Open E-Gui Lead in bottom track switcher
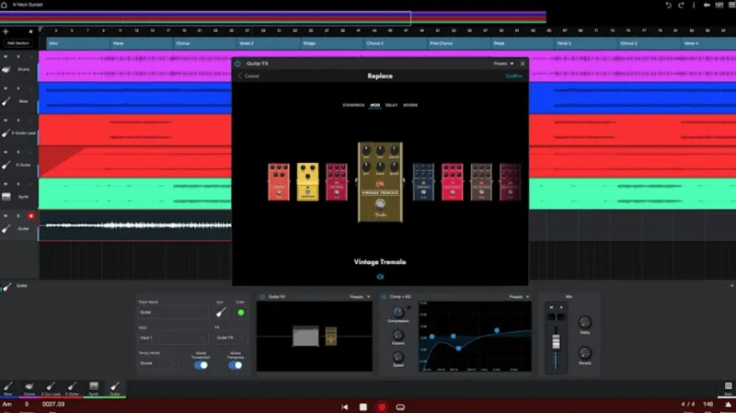Screen dimensions: 736x413 51,388
